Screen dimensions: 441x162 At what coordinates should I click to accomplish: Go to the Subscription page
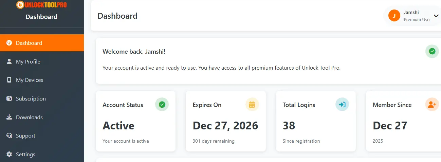tap(42, 98)
